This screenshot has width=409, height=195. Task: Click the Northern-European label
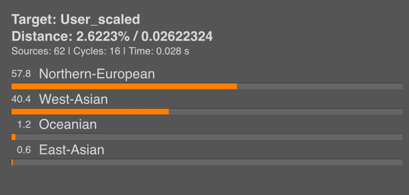(x=97, y=74)
